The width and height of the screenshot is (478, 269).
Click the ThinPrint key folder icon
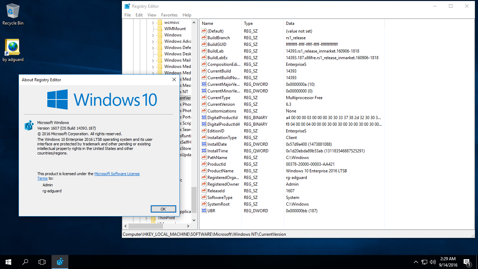tap(153, 218)
